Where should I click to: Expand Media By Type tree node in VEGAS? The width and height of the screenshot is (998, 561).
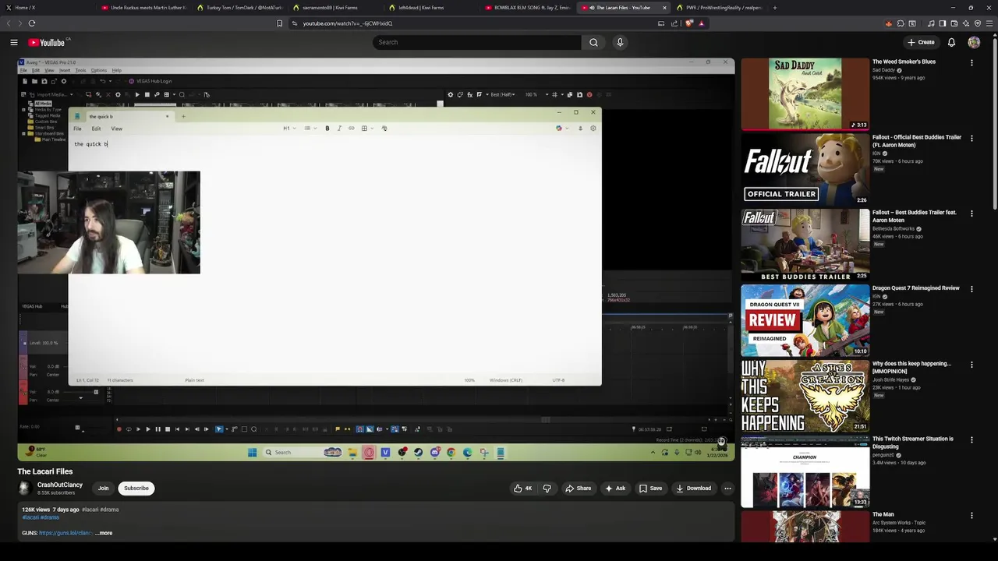click(x=24, y=109)
